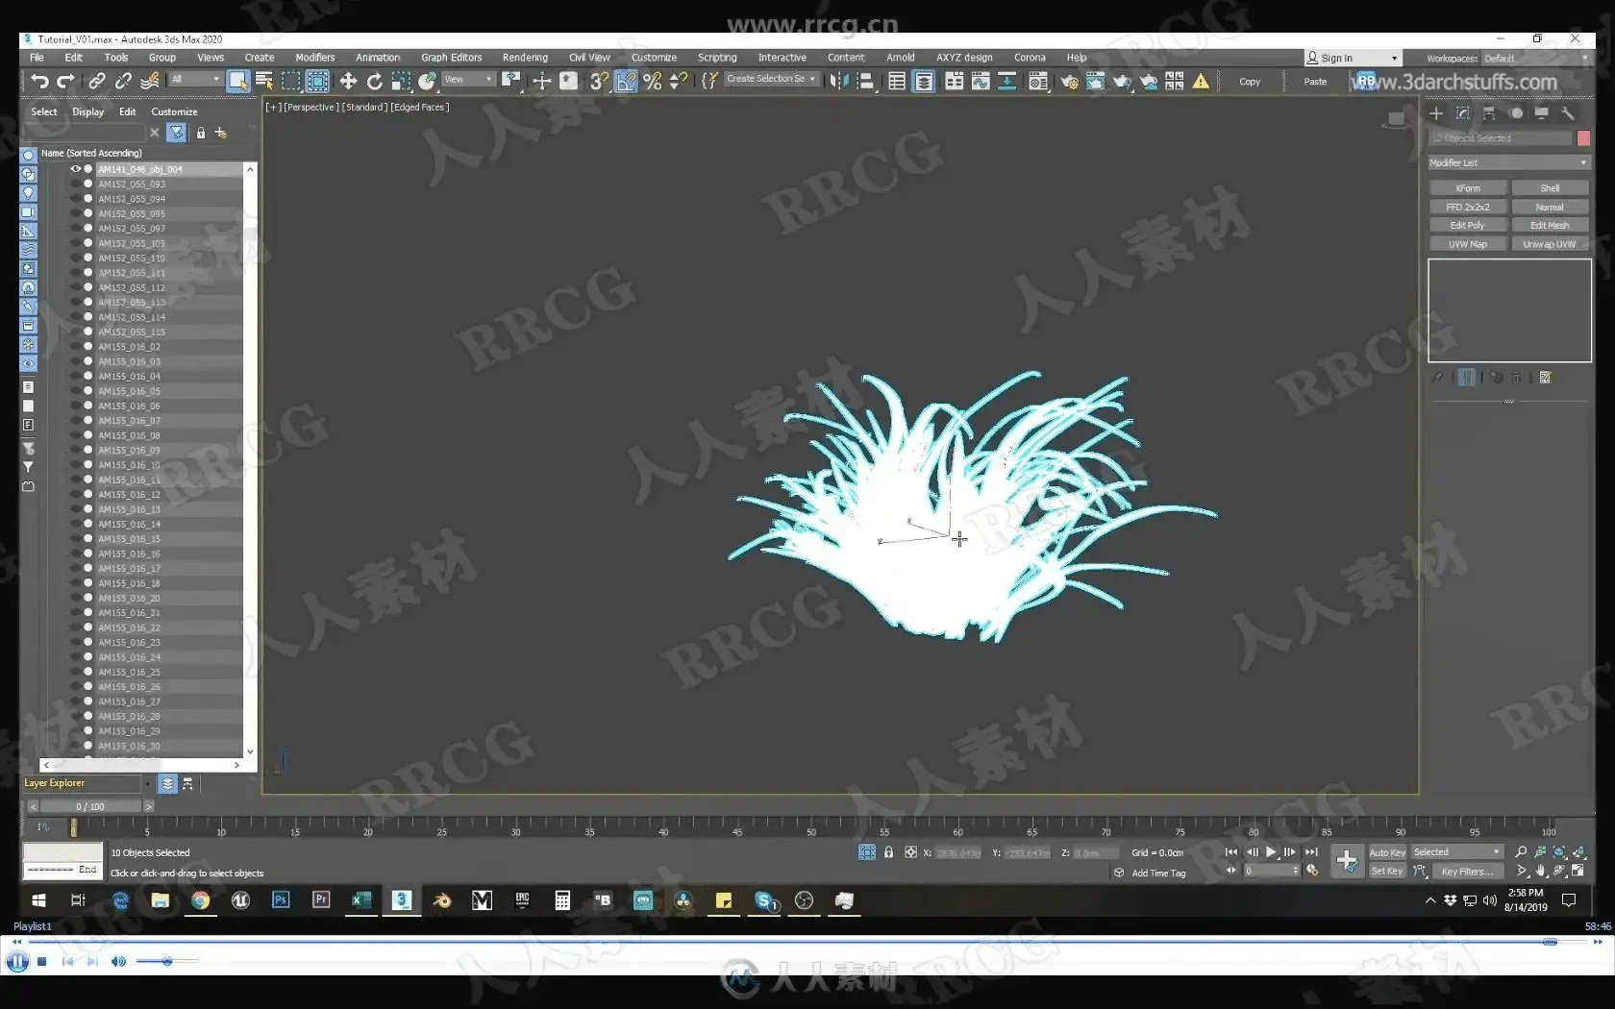This screenshot has height=1009, width=1615.
Task: Open the Sign In dropdown
Action: tap(1352, 59)
